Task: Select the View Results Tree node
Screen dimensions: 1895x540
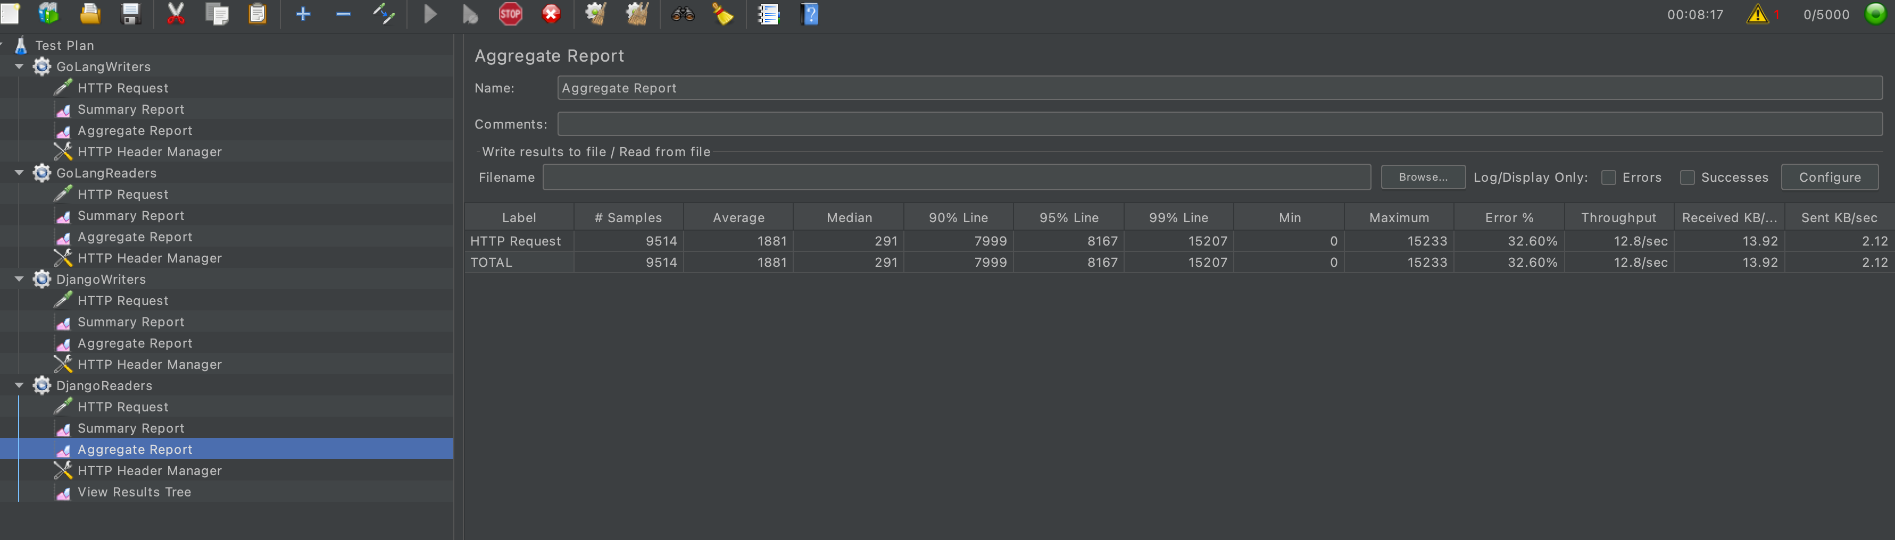Action: coord(133,492)
